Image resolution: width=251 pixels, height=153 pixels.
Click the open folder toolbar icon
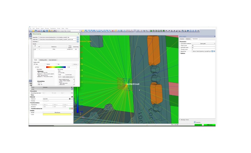coord(33,31)
